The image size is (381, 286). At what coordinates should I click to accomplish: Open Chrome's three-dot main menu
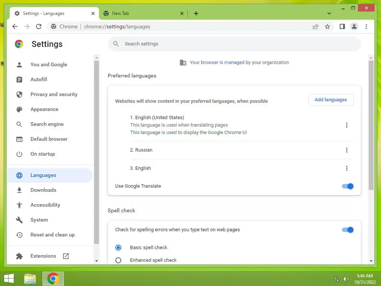point(366,26)
